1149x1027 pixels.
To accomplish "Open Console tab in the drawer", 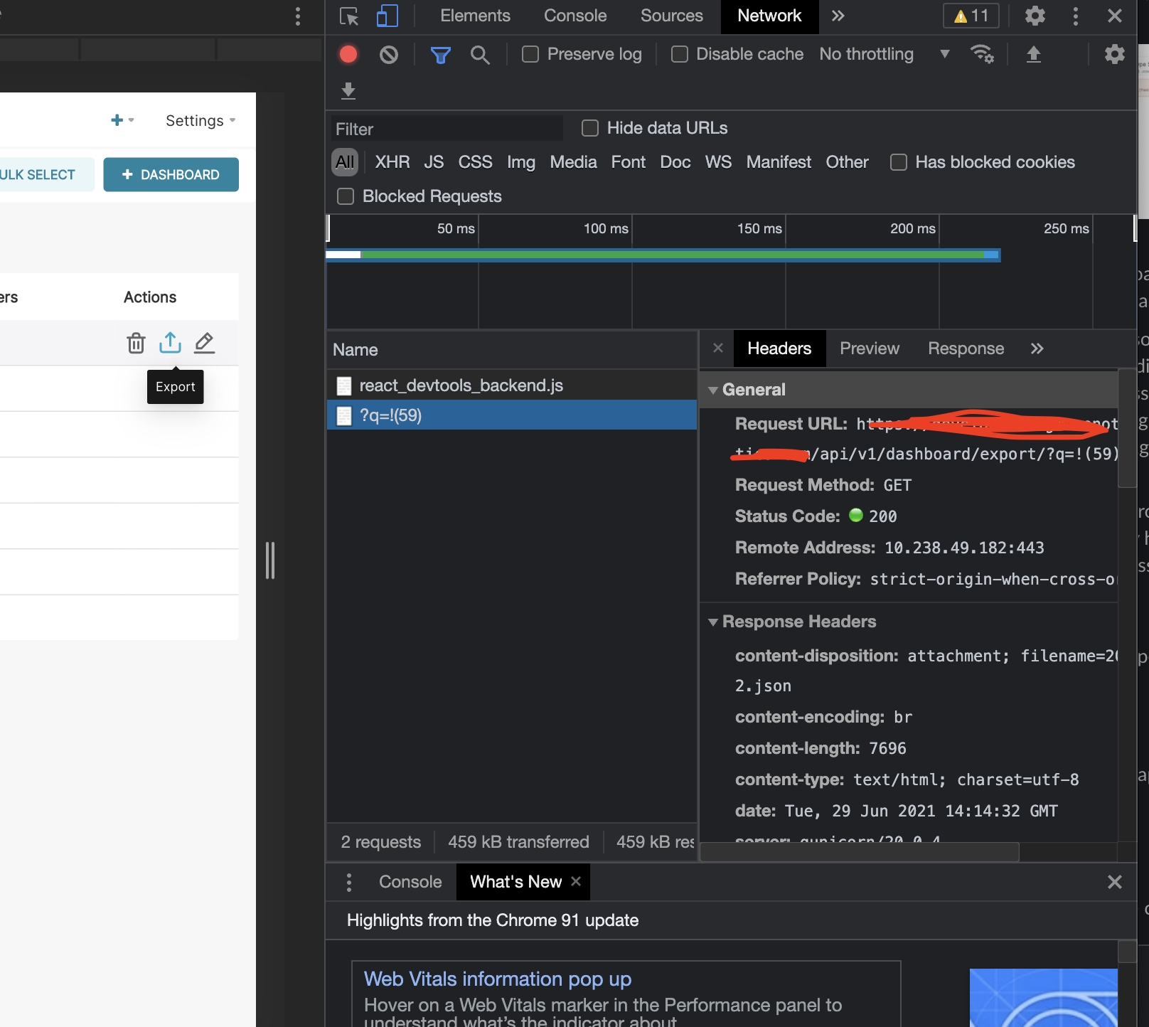I will (x=410, y=882).
